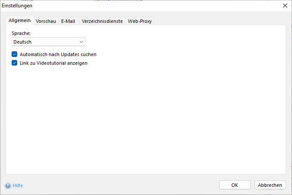This screenshot has height=195, width=292.
Task: Open the Hilfe link
Action: [x=18, y=186]
